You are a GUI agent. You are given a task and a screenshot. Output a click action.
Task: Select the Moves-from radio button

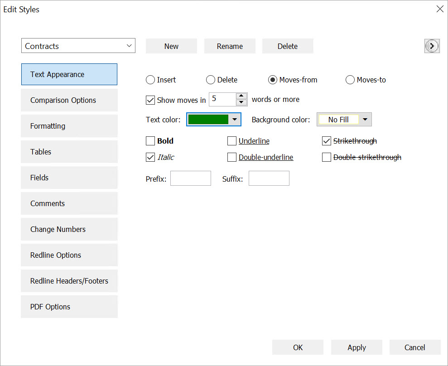pos(273,80)
